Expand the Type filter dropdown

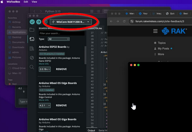tap(59, 39)
